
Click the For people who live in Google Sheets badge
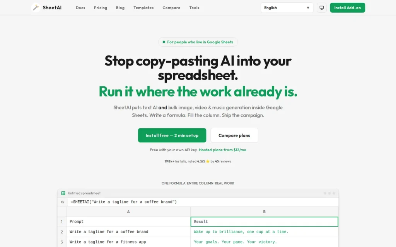click(198, 42)
